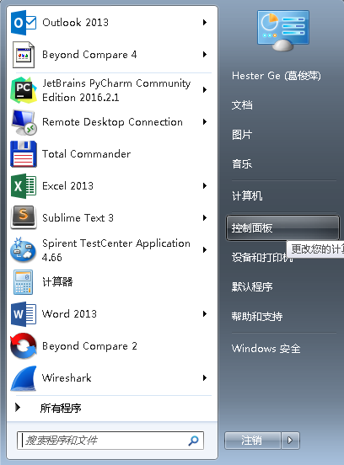The height and width of the screenshot is (465, 344).
Task: Launch the Wireshark shark fin icon
Action: coord(24,378)
